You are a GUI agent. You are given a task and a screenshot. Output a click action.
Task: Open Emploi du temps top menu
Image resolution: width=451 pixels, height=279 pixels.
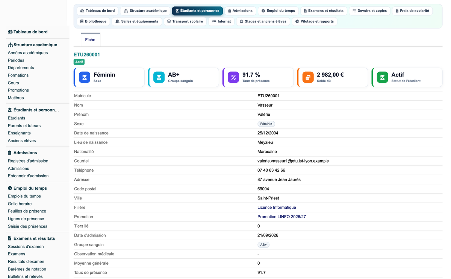coord(278,11)
